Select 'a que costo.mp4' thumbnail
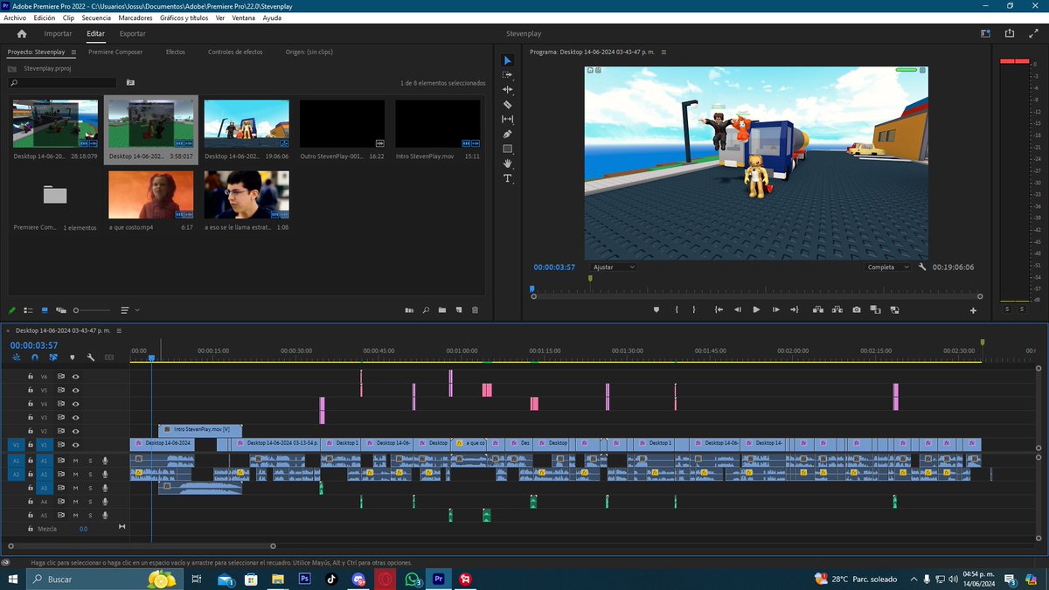 pos(150,194)
